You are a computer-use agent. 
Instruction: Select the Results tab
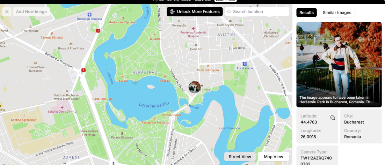coord(306,13)
